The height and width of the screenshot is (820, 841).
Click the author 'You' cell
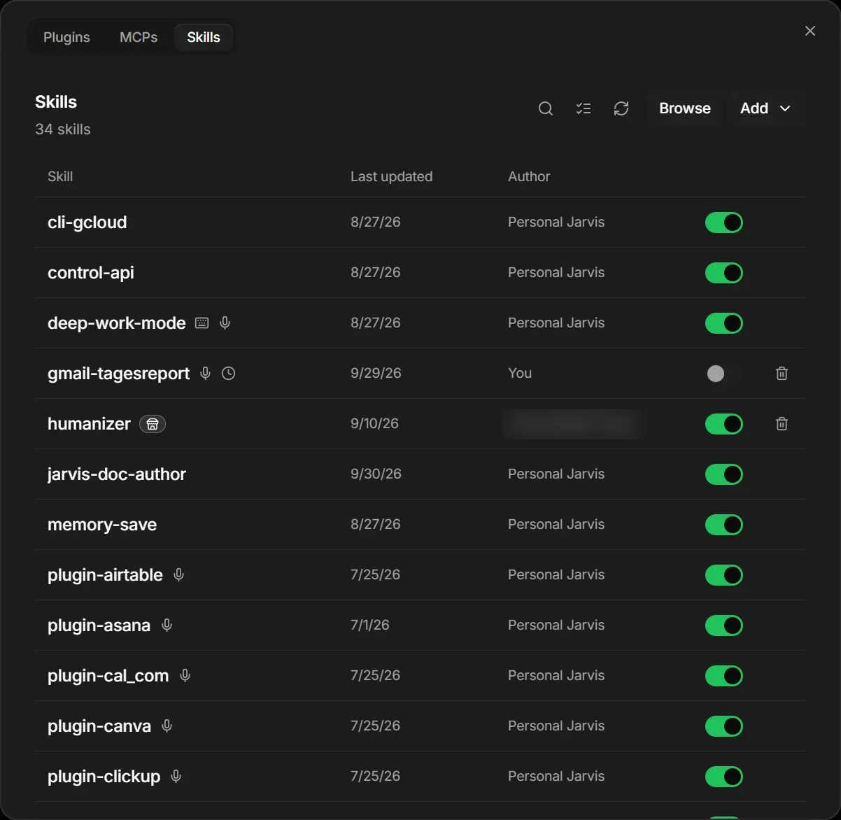point(520,373)
